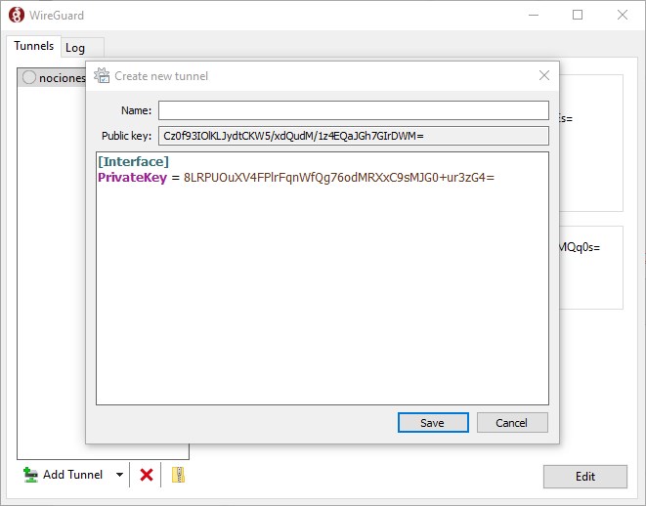
Task: Click the Create new tunnel dialog icon
Action: point(102,76)
